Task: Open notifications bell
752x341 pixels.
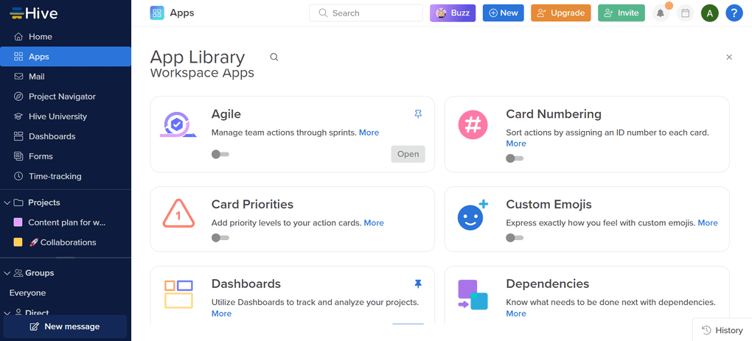Action: click(661, 13)
